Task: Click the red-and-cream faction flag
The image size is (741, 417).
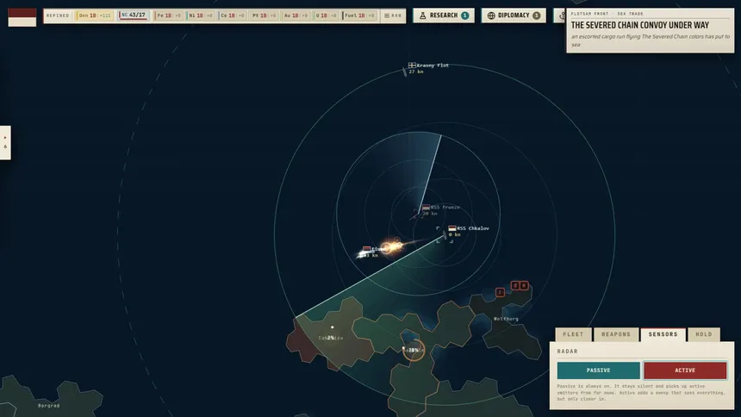Action: pyautogui.click(x=22, y=17)
